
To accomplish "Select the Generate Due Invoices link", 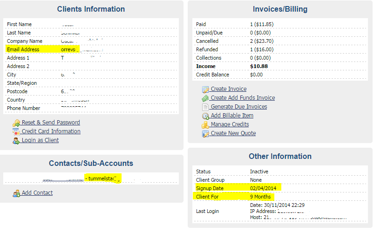I will [239, 106].
